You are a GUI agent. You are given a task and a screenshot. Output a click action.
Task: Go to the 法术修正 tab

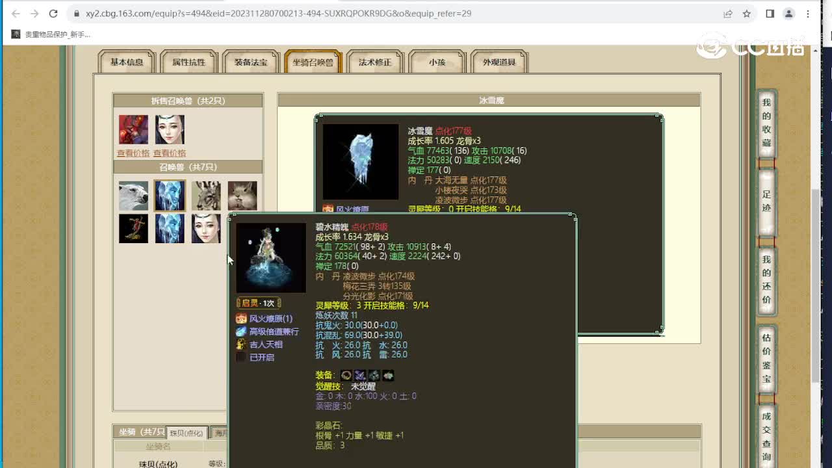375,62
